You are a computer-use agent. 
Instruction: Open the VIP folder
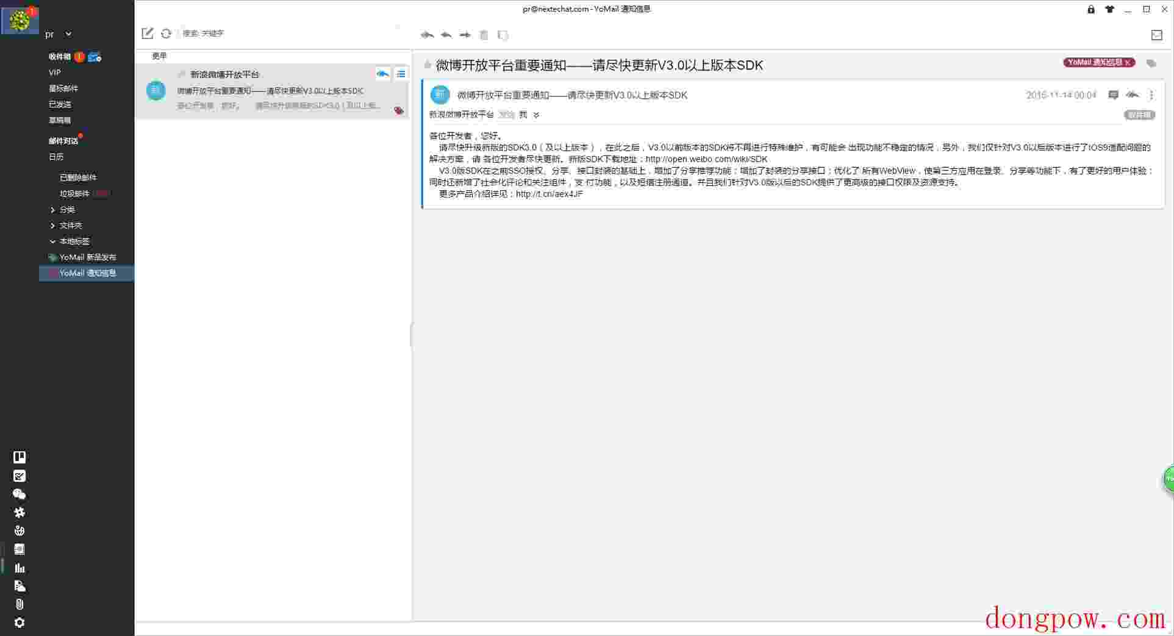pyautogui.click(x=55, y=73)
